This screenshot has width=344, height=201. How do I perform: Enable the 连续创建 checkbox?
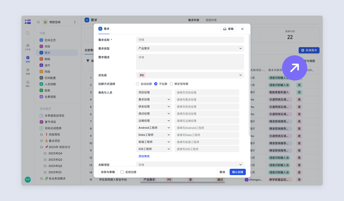pos(122,172)
